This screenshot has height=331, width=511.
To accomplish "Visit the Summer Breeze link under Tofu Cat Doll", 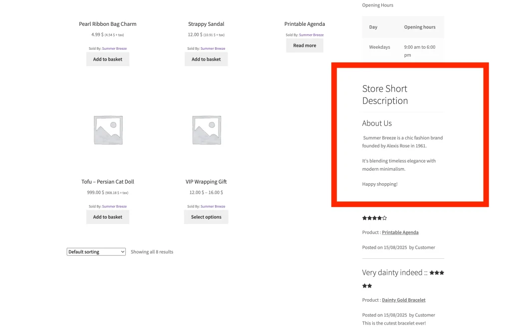I will coord(114,207).
